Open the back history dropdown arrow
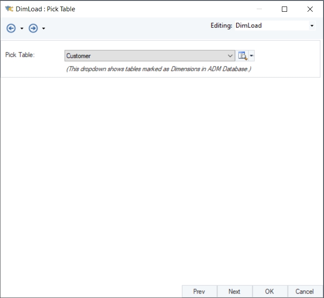 (x=22, y=29)
